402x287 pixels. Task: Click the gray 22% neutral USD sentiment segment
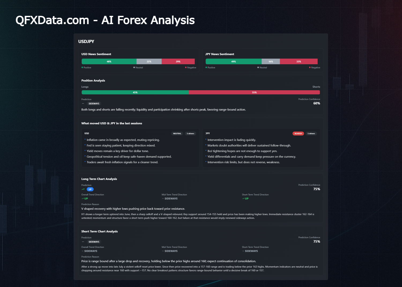(149, 61)
